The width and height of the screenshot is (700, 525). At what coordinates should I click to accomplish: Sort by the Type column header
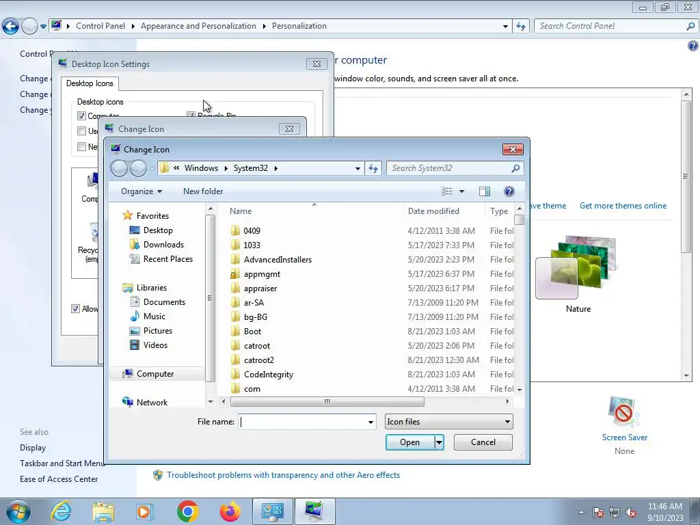499,211
